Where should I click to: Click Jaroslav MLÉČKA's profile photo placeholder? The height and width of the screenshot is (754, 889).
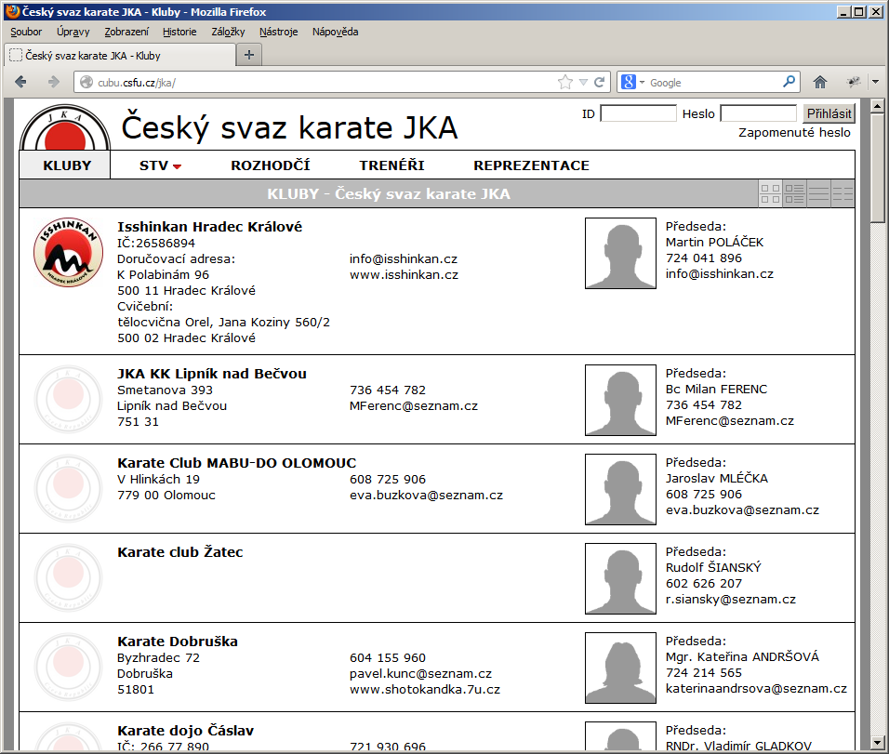coord(620,489)
